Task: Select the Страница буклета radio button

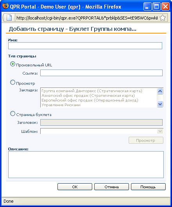Action: pos(13,114)
